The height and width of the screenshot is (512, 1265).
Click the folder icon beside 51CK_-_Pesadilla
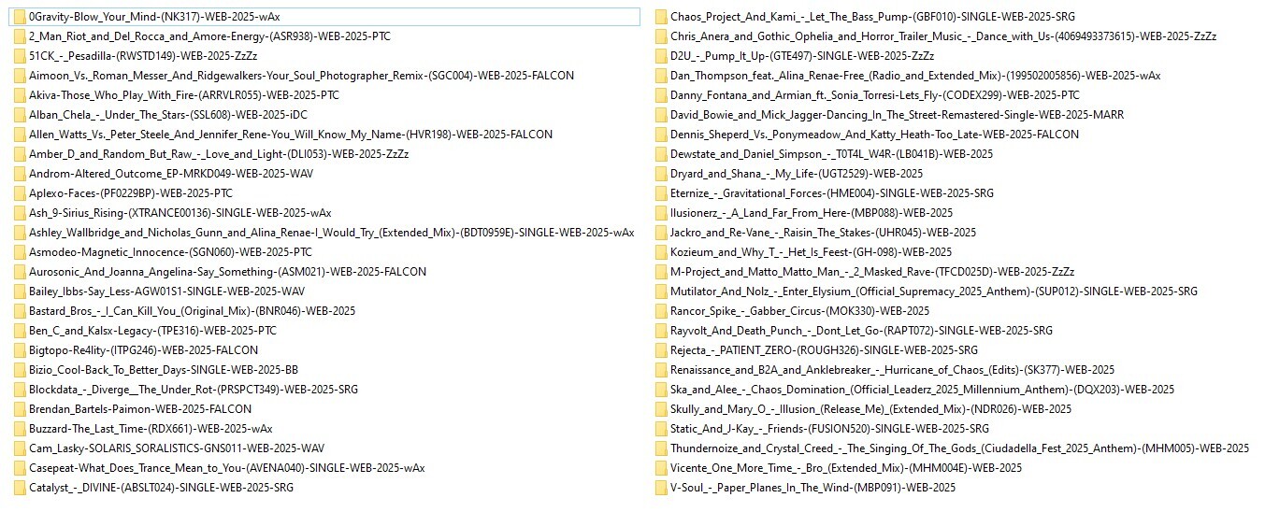pyautogui.click(x=20, y=56)
